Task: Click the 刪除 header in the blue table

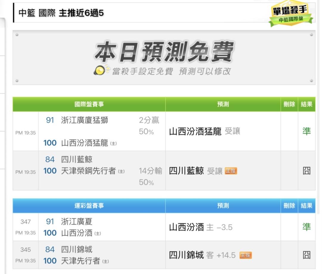Action: click(x=289, y=205)
